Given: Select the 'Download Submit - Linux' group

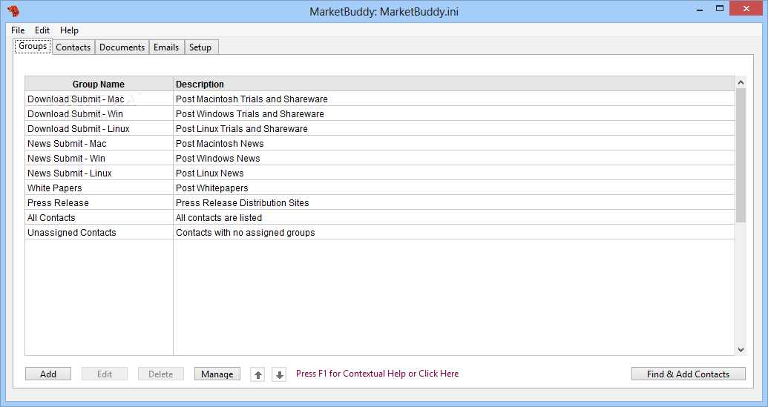Looking at the screenshot, I should click(x=99, y=129).
